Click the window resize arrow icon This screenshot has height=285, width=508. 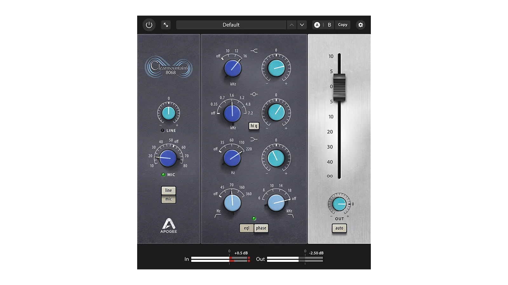click(x=166, y=25)
